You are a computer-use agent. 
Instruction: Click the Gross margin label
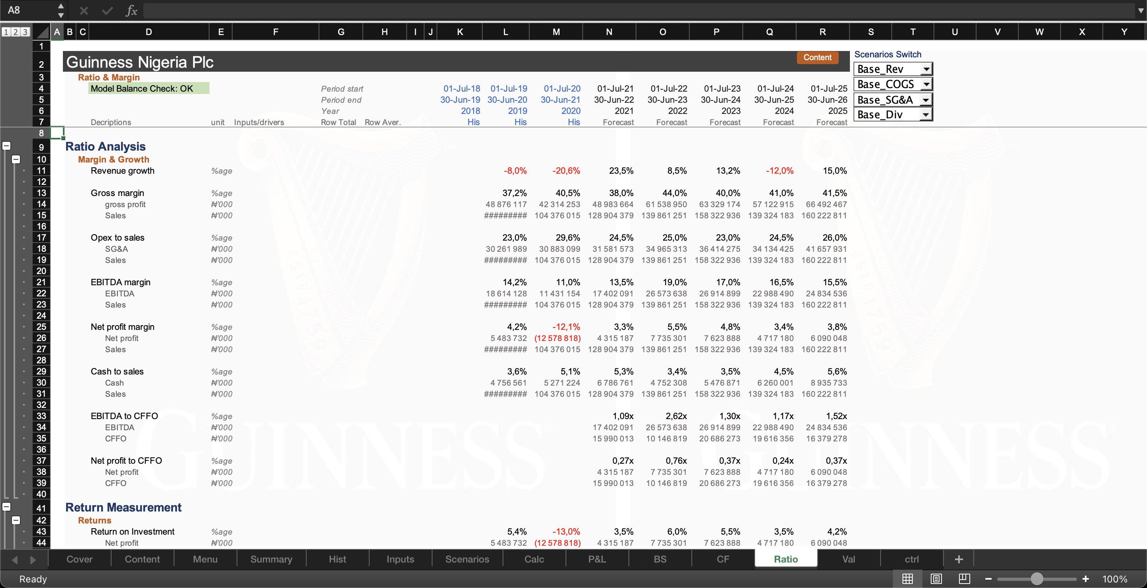pos(117,193)
